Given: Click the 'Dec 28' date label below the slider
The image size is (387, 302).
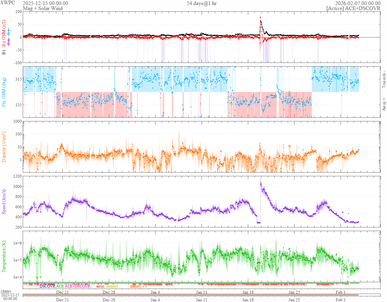Looking at the screenshot, I should coord(109,300).
